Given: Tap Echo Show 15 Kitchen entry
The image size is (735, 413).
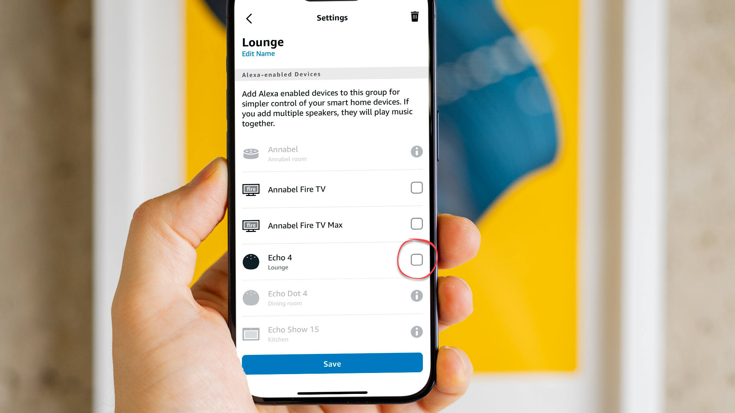Looking at the screenshot, I should 332,333.
